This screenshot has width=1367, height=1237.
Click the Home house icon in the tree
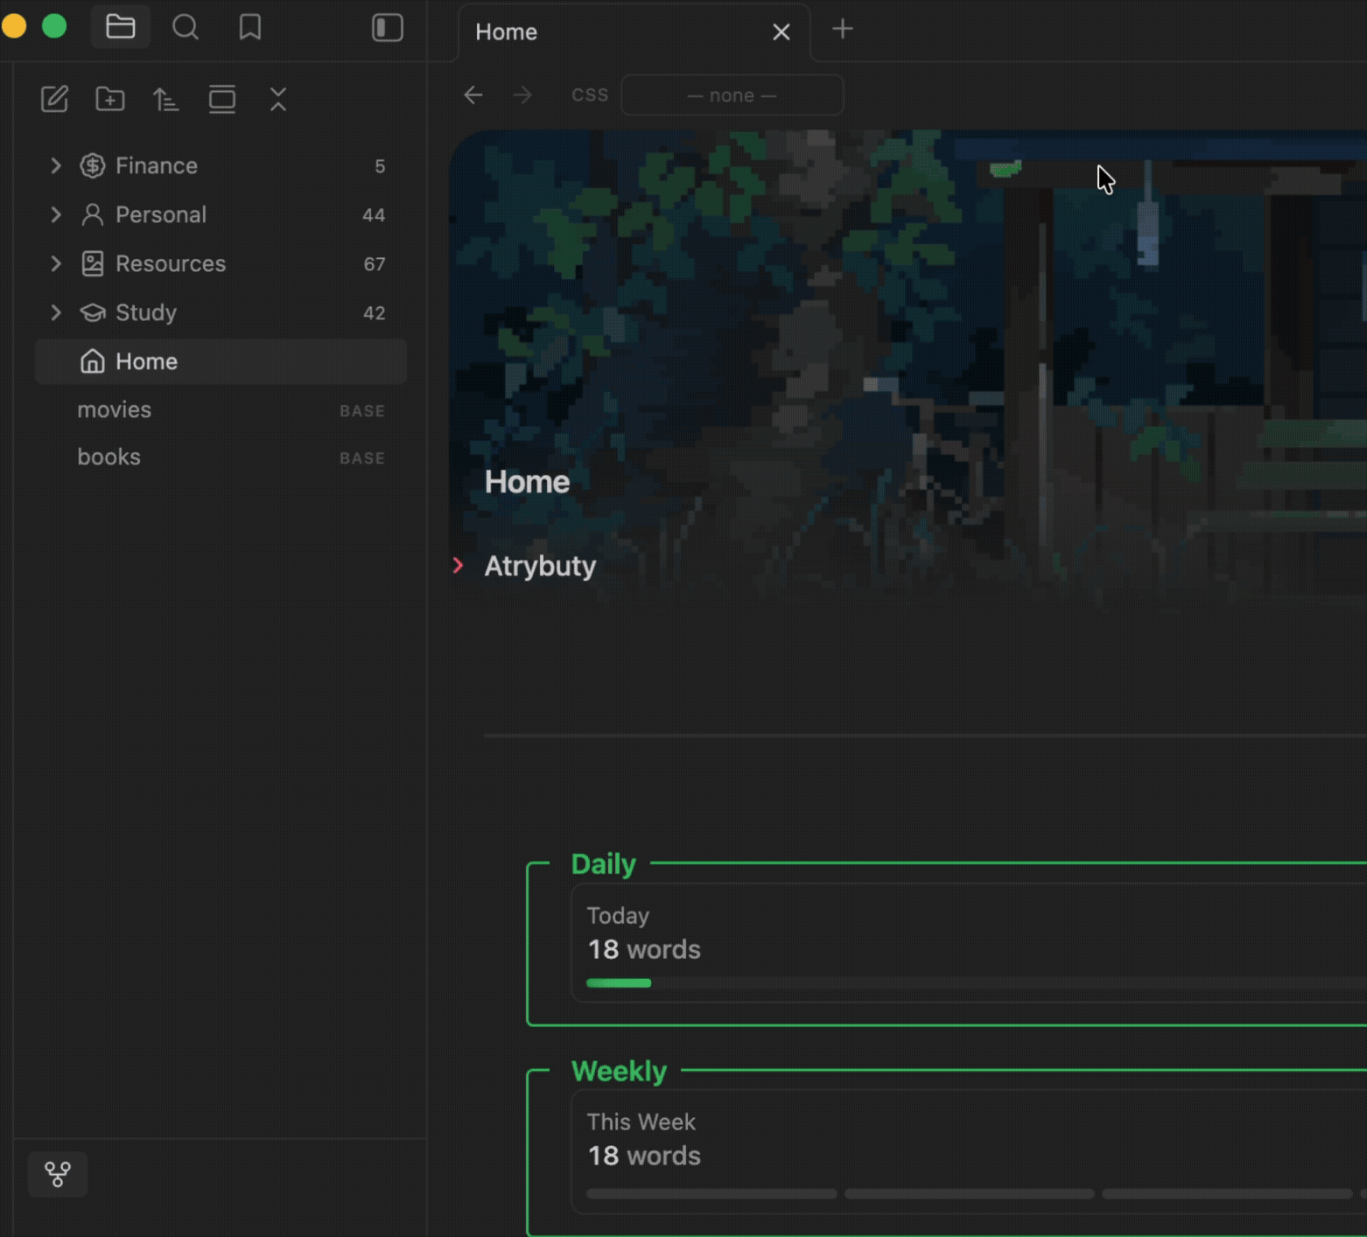[93, 361]
